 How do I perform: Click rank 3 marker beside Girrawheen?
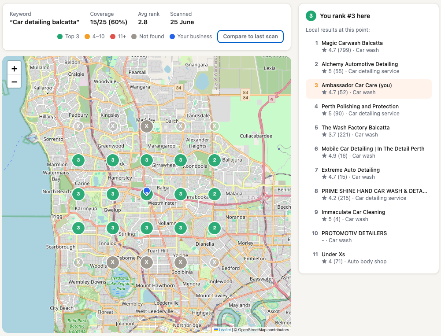(147, 160)
